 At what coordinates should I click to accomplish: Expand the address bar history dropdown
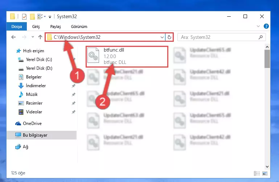click(162, 37)
